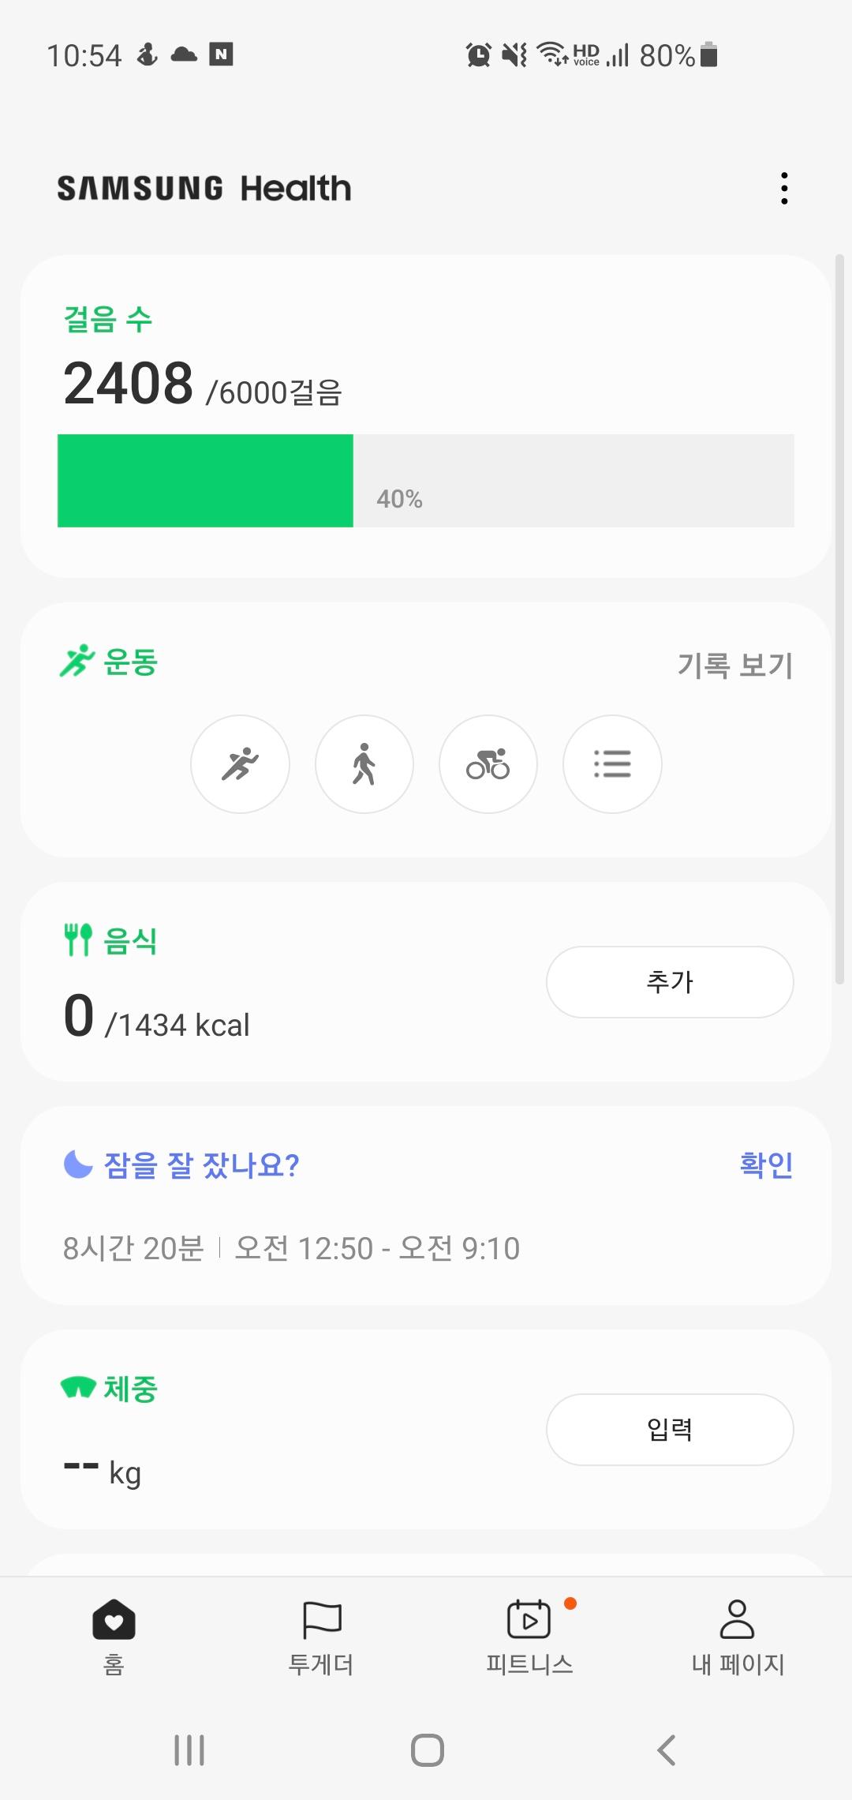Start a walking workout

coord(364,764)
